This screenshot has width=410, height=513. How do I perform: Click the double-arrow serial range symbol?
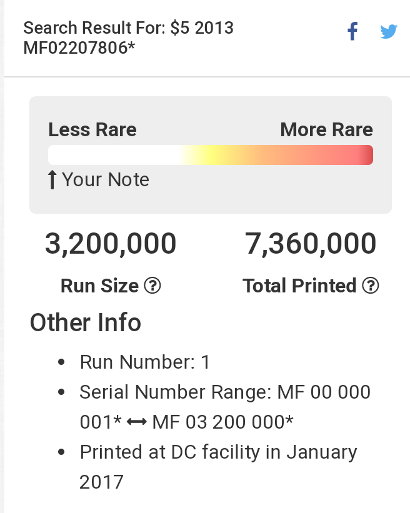click(x=137, y=422)
